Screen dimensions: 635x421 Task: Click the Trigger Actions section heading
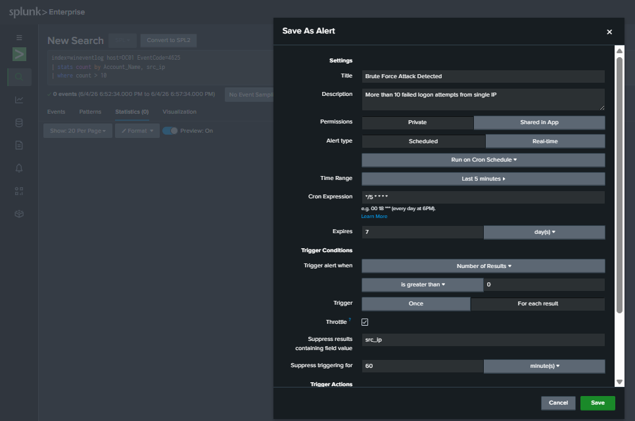[331, 384]
